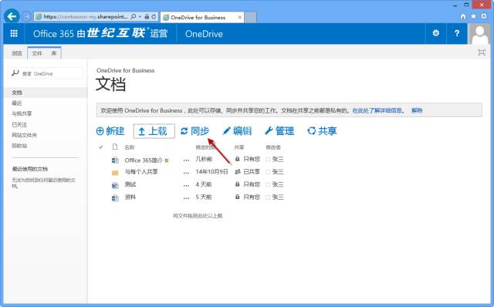This screenshot has width=494, height=307.
Task: Refresh the page from the address bar
Action: (x=154, y=16)
